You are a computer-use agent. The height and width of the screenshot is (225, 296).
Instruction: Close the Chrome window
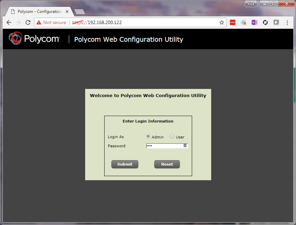286,4
